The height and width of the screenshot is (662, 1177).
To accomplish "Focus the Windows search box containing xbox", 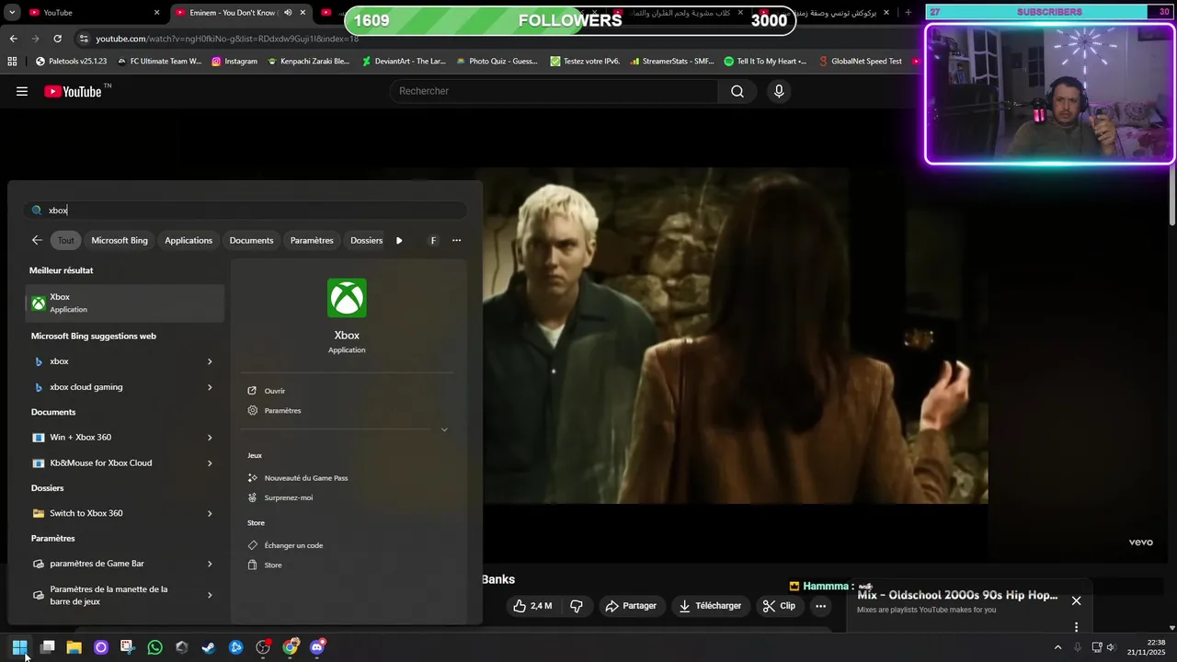I will coord(245,211).
